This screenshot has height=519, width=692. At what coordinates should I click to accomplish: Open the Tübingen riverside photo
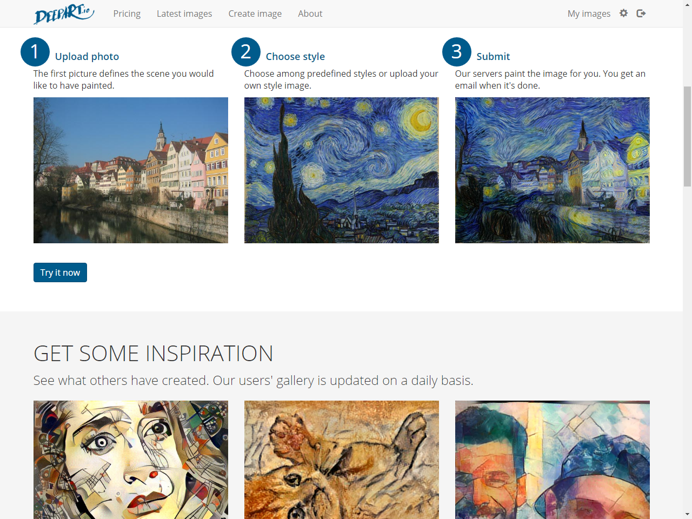[131, 170]
